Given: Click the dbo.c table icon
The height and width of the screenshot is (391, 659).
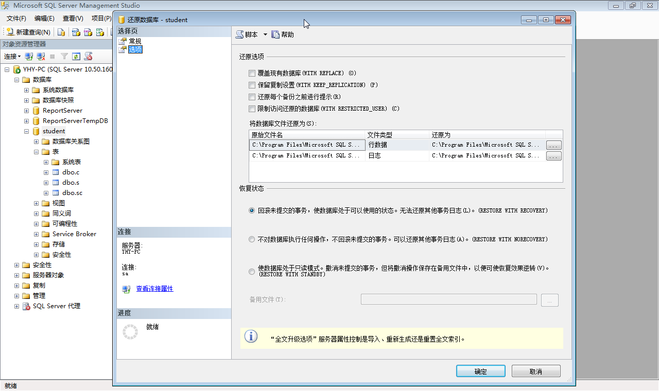Looking at the screenshot, I should point(56,172).
